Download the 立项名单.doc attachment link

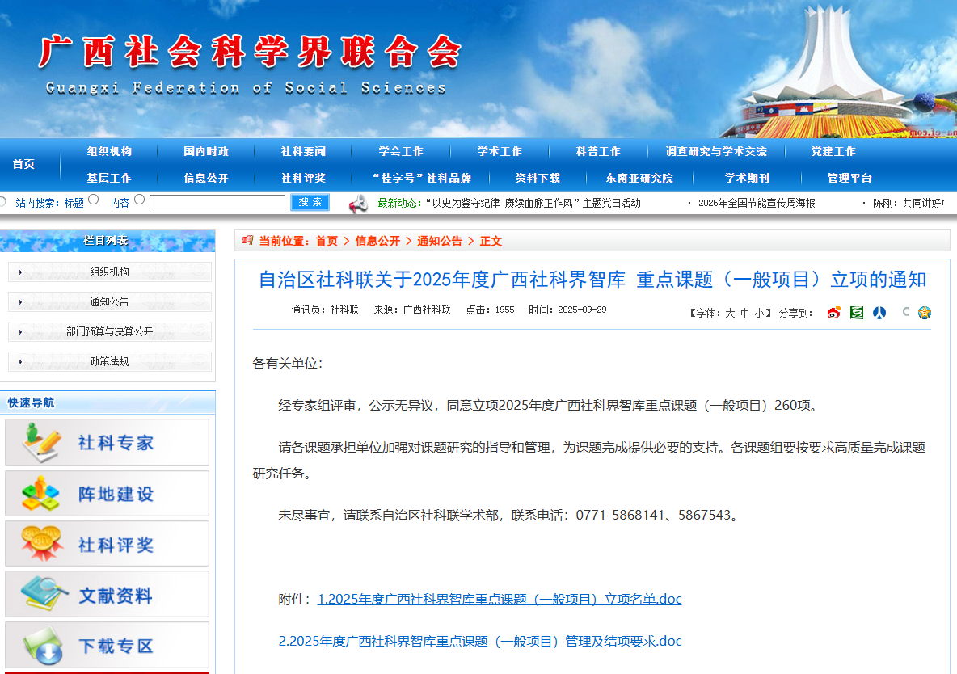pos(500,599)
